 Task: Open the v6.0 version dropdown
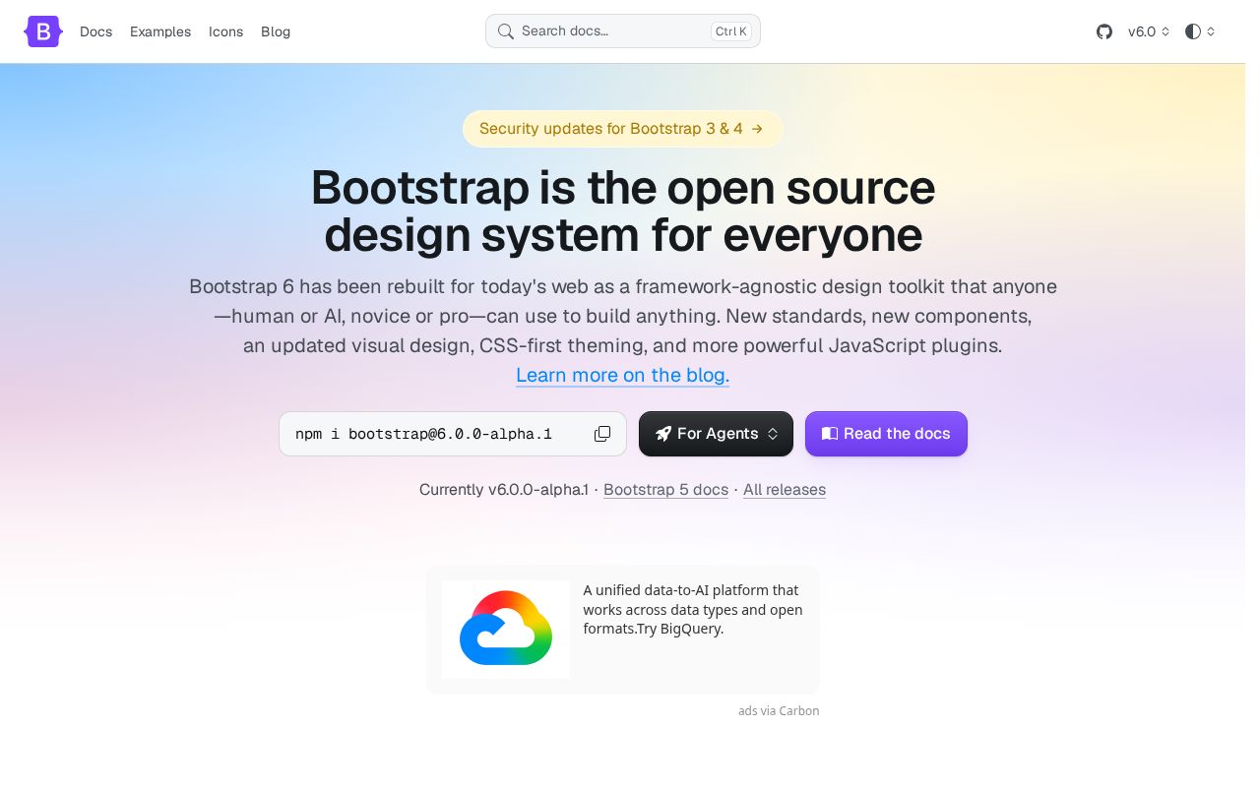click(x=1149, y=31)
